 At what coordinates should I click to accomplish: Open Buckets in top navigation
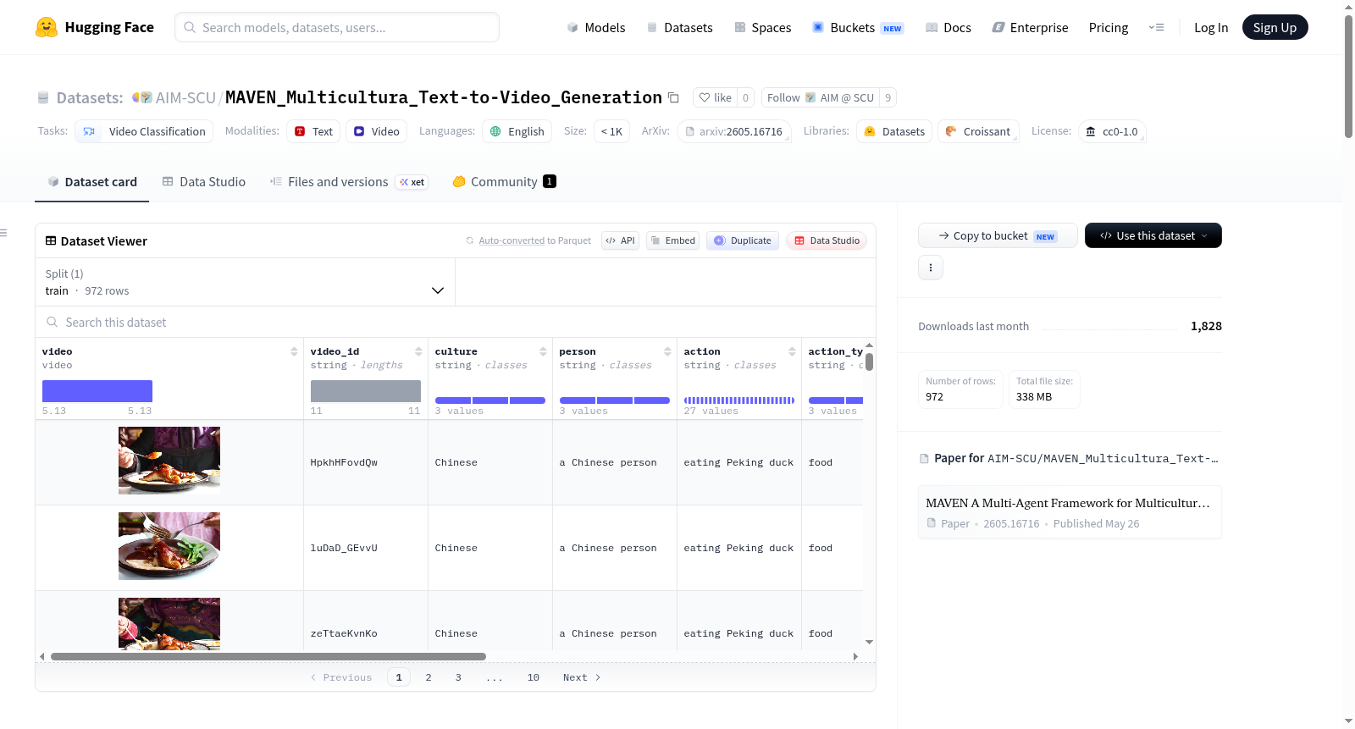pyautogui.click(x=858, y=27)
